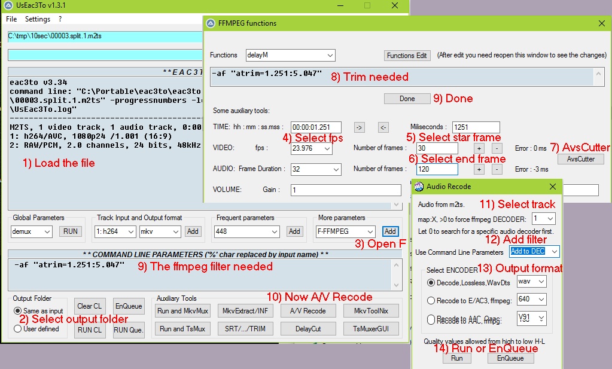Click the RUN Que. button
The width and height of the screenshot is (612, 369).
129,330
